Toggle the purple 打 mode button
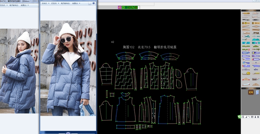Viewport: 260px width, 134px height. [x=119, y=7]
